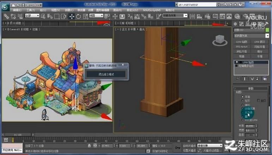Screen dimensions: 272x155
Task: Toggle Window/Crossing selection mode
Action: pos(64,16)
